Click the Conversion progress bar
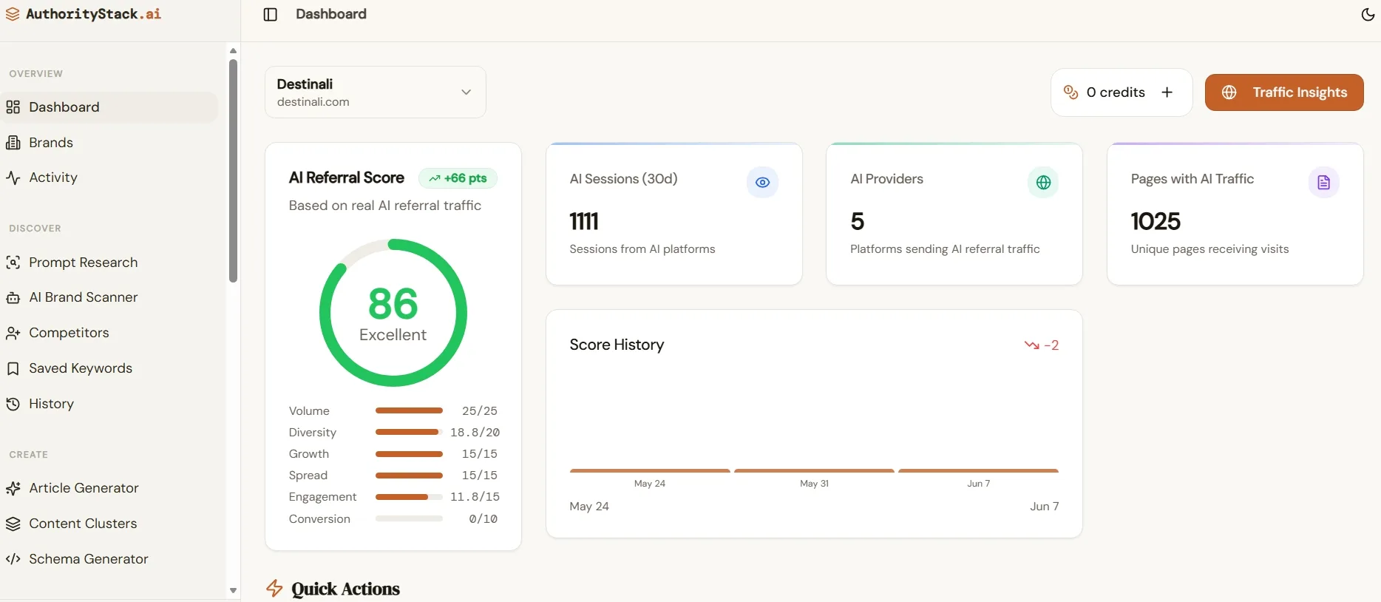Image resolution: width=1381 pixels, height=602 pixels. [409, 519]
